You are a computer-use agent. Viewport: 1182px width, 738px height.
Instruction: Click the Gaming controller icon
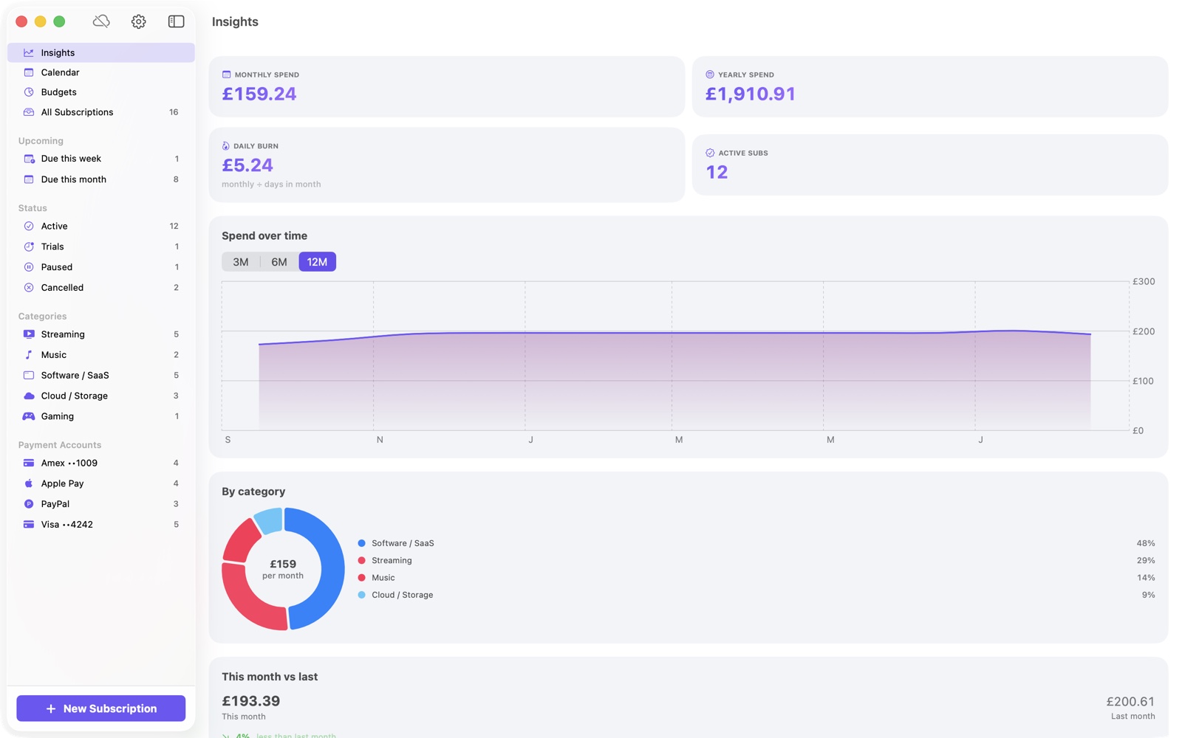click(x=29, y=416)
